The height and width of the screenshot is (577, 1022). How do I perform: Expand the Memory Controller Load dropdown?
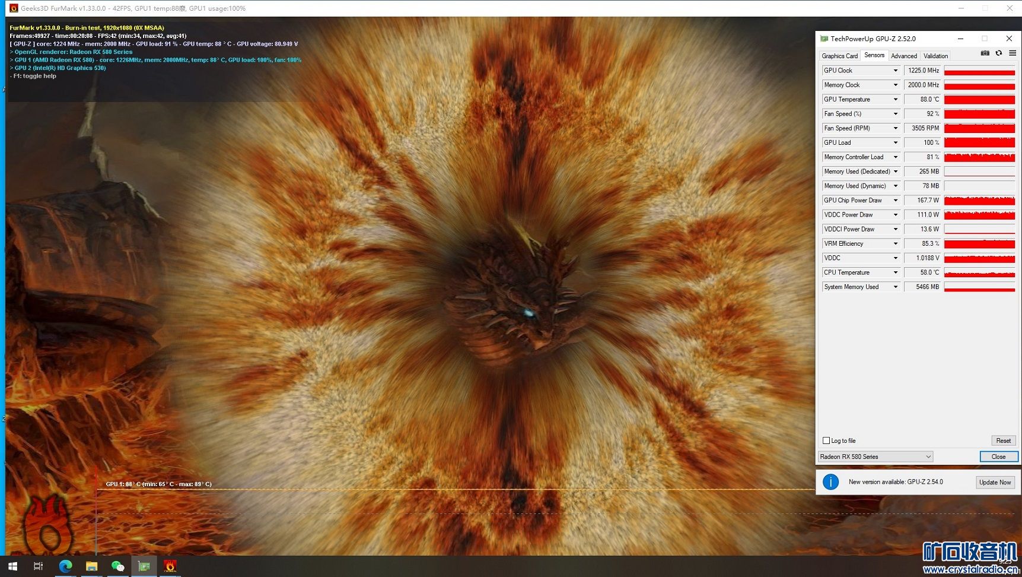[x=895, y=157]
